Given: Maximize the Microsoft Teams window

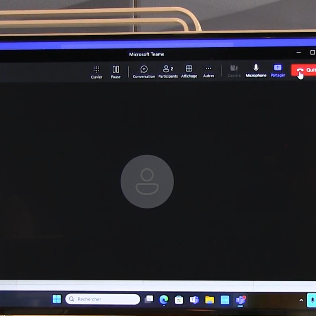Looking at the screenshot, I should (x=313, y=52).
